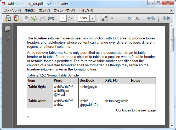Open the 署名 pane
Screen dimensions: 176x130
tap(151, 18)
